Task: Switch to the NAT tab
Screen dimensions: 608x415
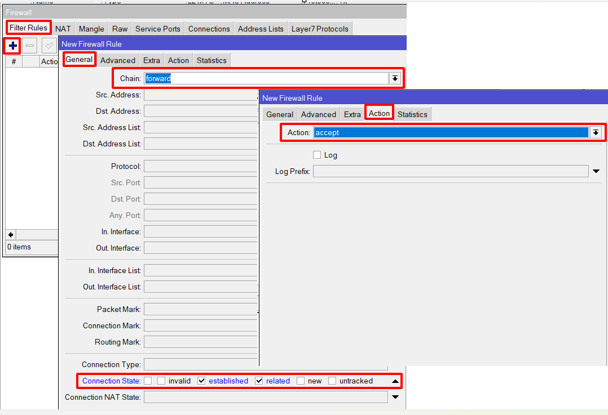Action: [x=63, y=29]
